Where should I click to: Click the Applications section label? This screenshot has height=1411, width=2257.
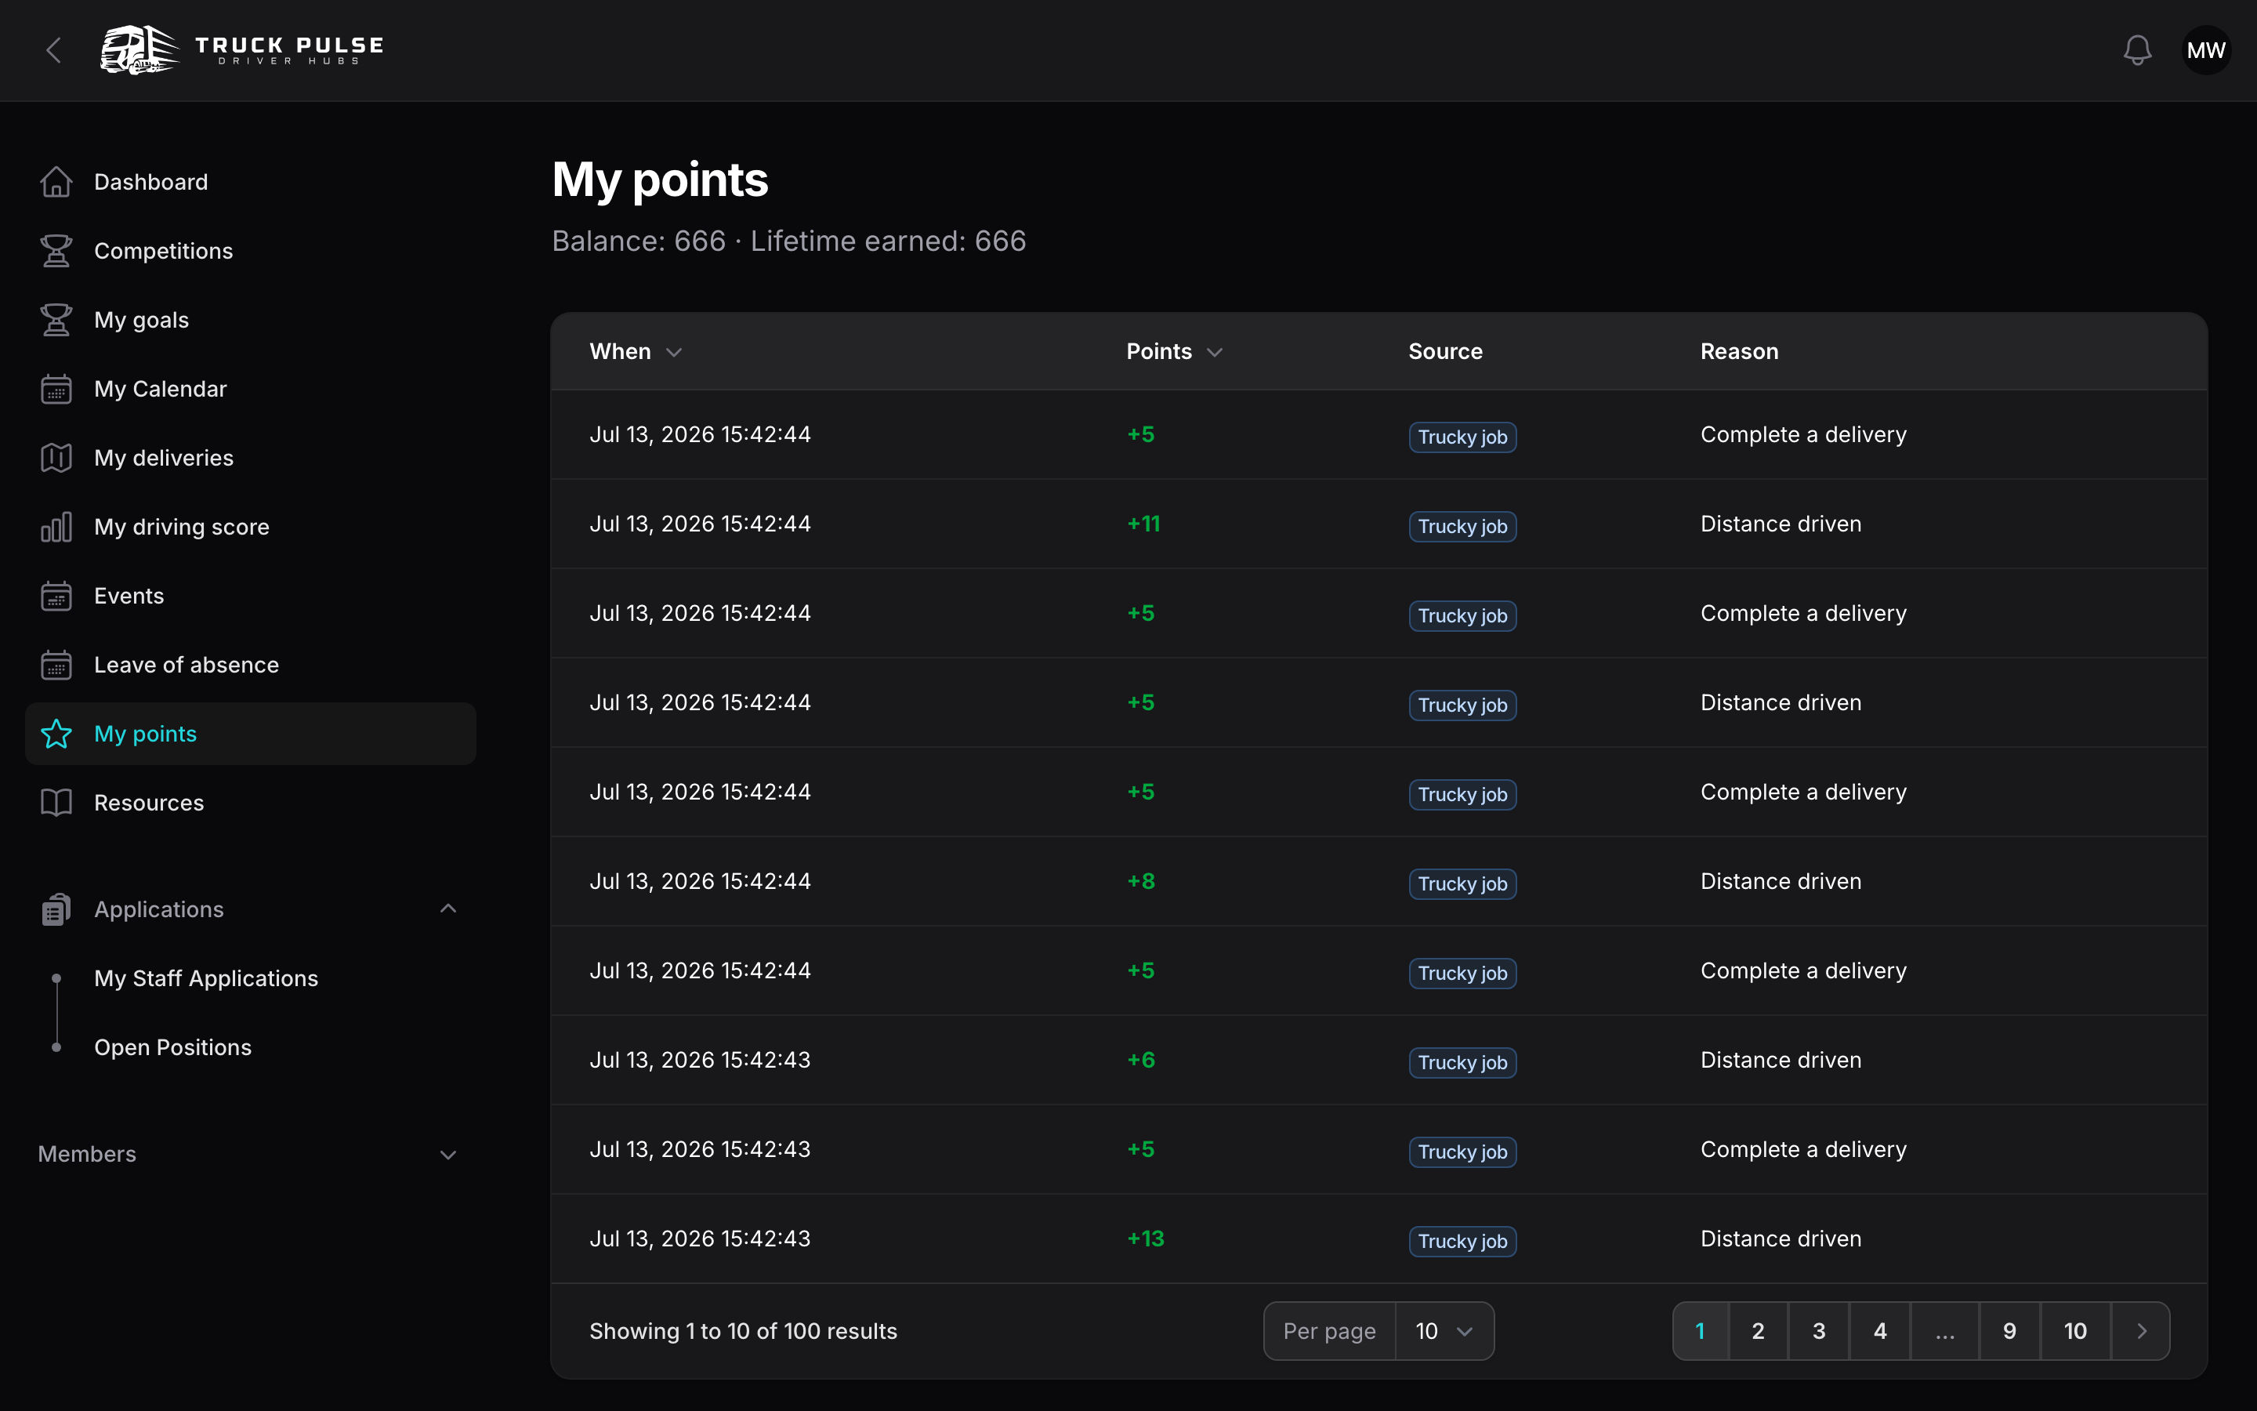point(158,910)
